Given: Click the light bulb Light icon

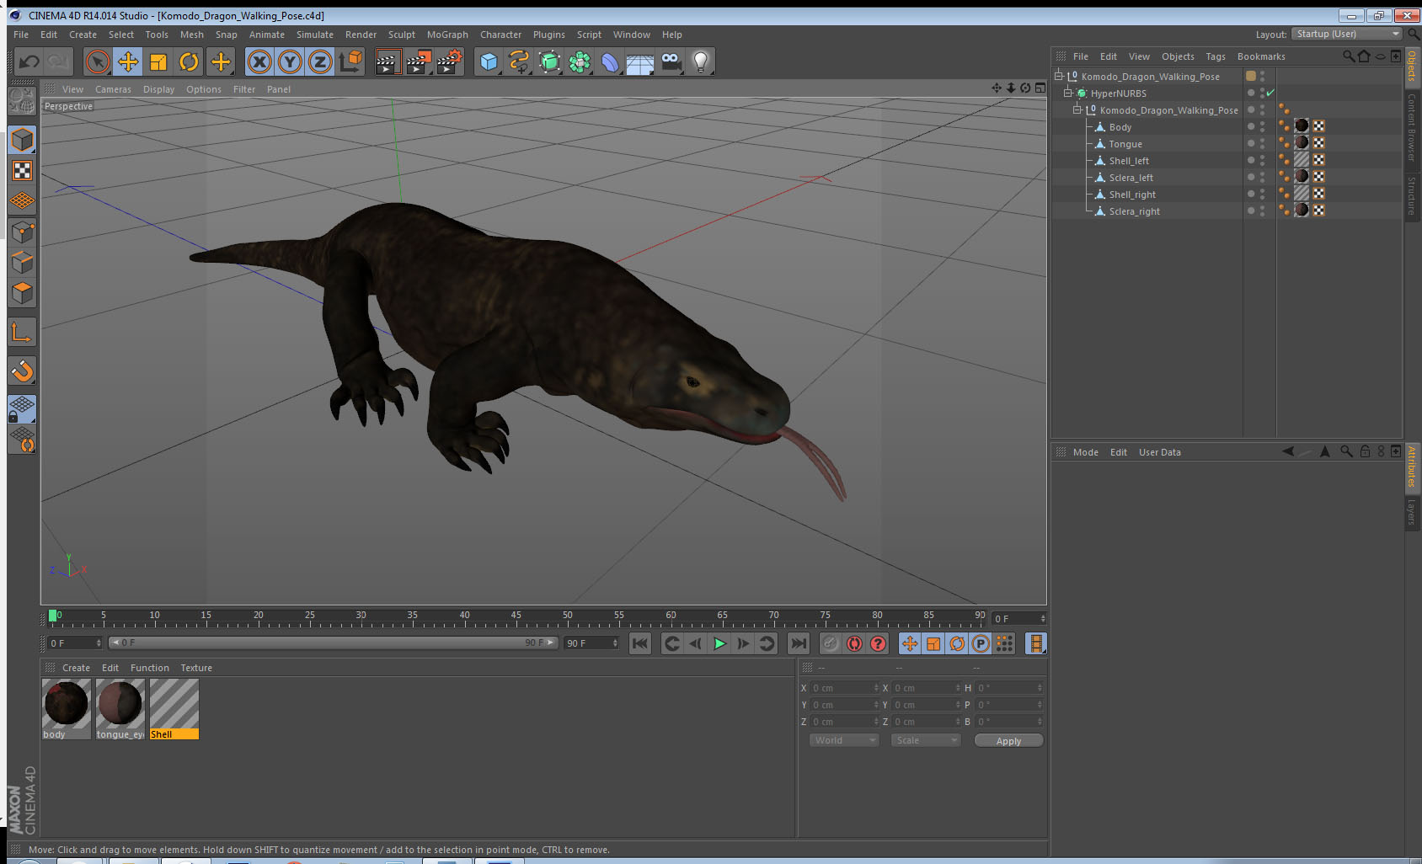Looking at the screenshot, I should pyautogui.click(x=700, y=61).
